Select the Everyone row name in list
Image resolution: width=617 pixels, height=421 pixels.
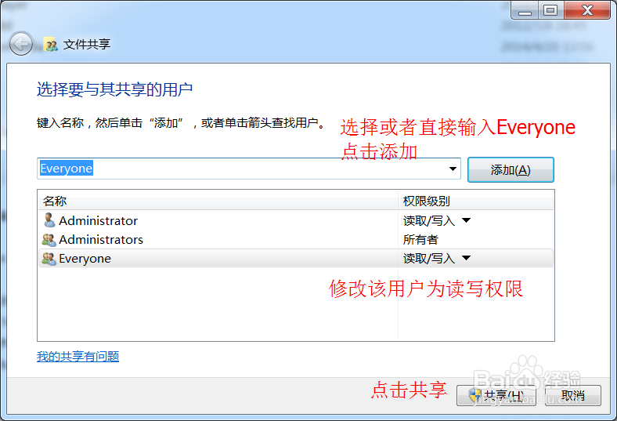(85, 259)
